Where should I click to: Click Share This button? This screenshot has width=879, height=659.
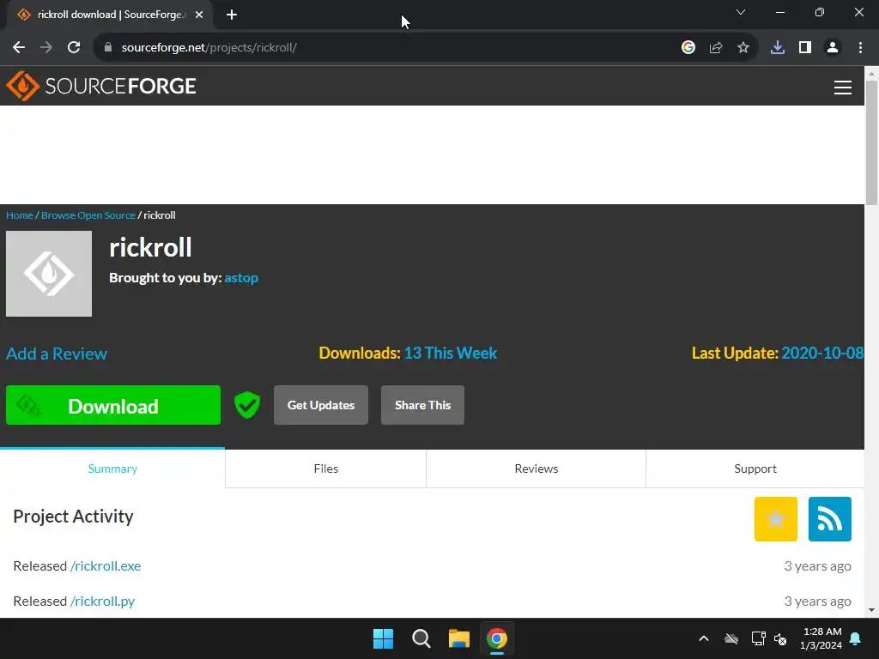point(422,405)
